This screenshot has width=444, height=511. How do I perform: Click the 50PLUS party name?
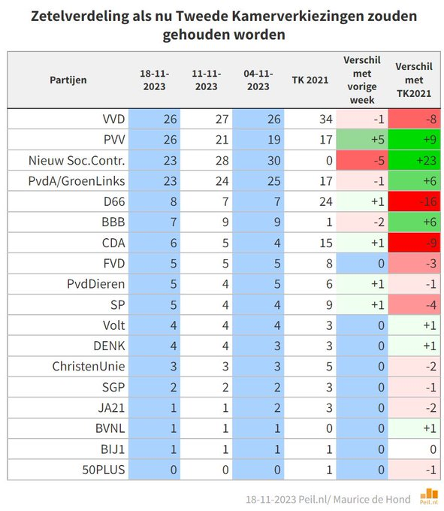(x=104, y=470)
